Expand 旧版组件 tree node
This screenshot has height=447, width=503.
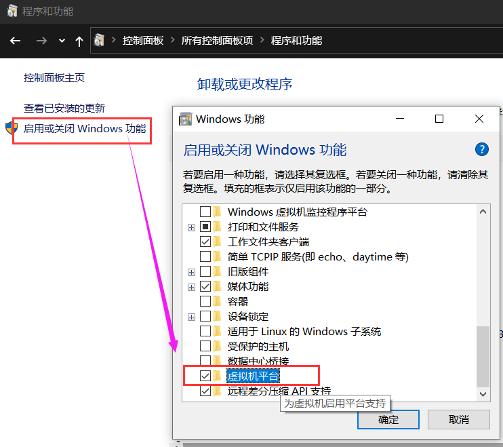pos(192,272)
